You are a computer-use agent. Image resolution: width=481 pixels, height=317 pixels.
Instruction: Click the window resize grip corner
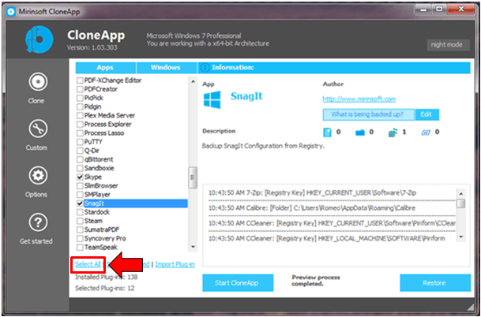470,307
